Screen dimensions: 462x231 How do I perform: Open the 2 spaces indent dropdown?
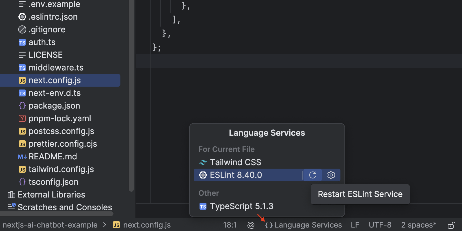418,225
